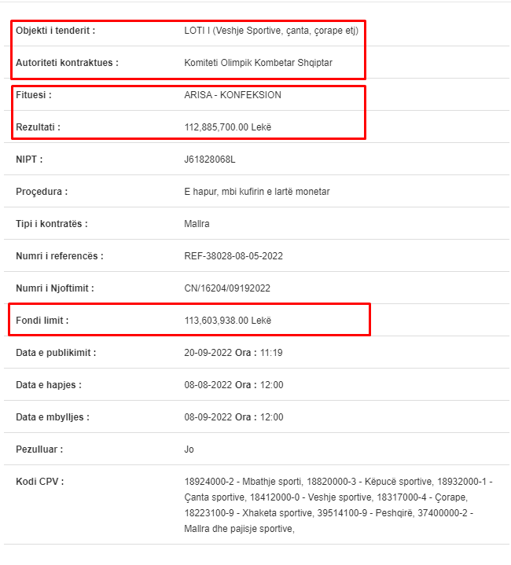Select reference number 'REF-38028-08-05-2022'
The image size is (511, 565).
[x=233, y=256]
